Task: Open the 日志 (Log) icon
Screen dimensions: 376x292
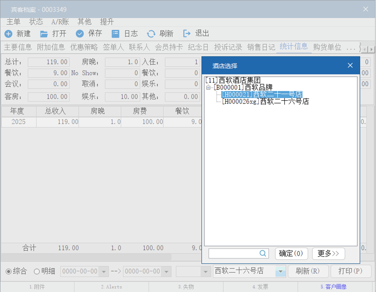Action: tap(115, 34)
